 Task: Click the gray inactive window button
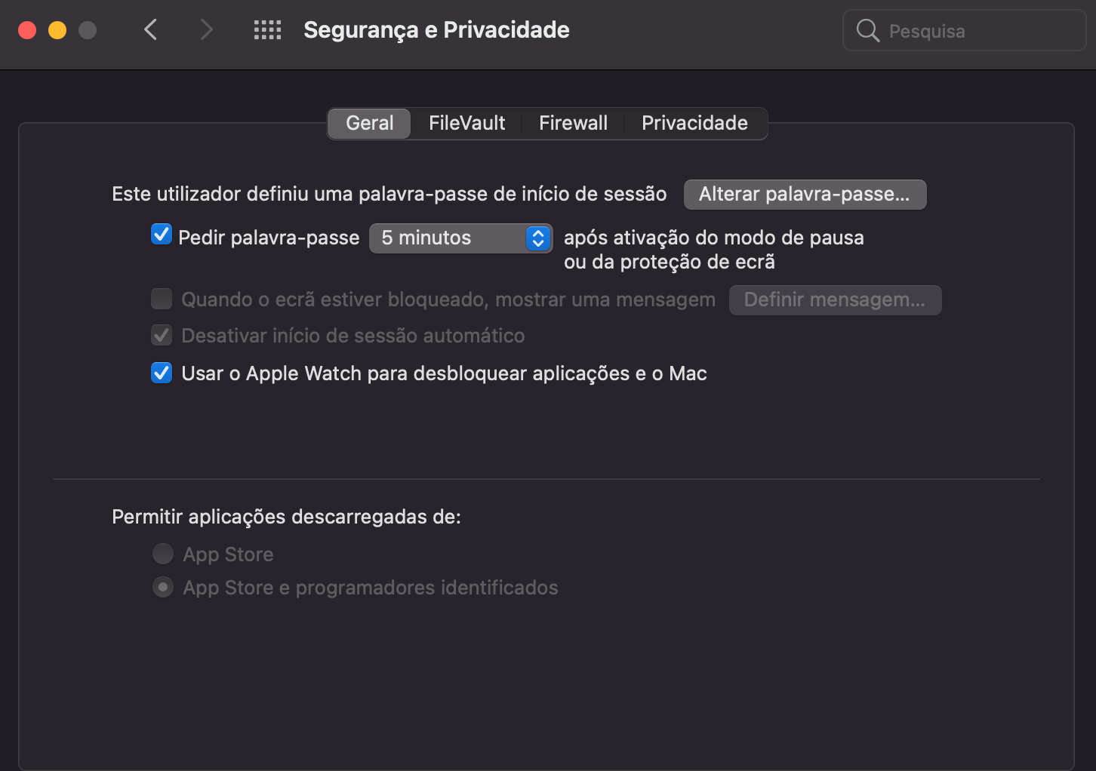88,29
